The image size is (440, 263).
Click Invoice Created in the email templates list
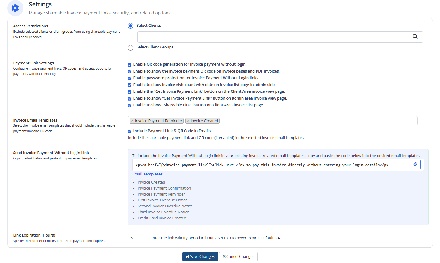pos(151,182)
